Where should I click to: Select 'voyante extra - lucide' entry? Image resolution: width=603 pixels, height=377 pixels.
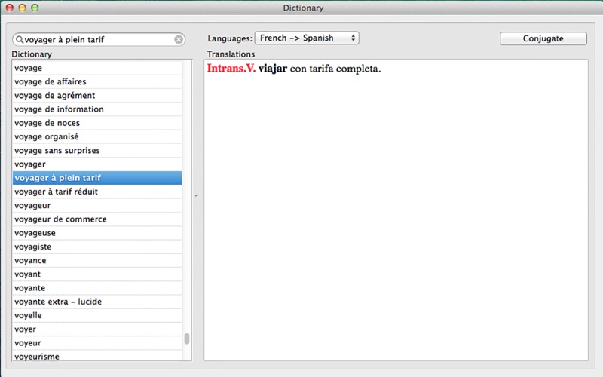point(97,302)
